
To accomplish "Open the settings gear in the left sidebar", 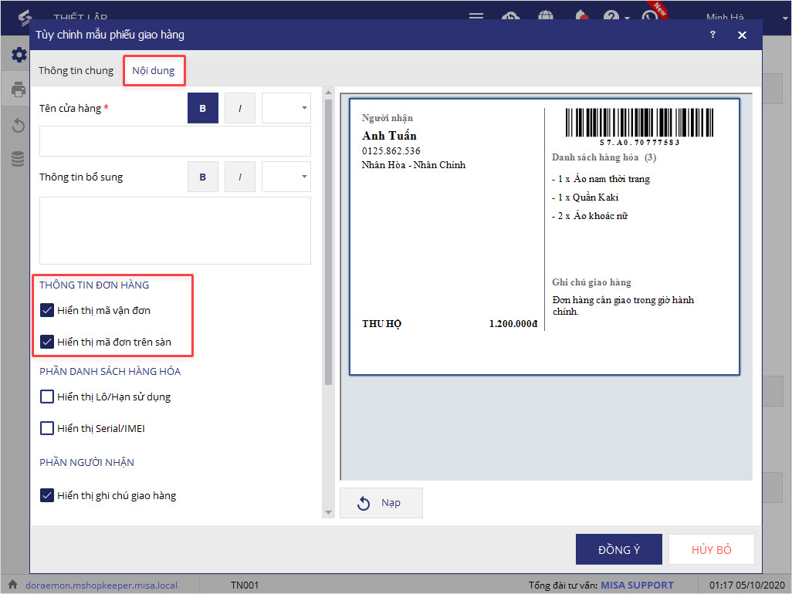I will tap(19, 55).
